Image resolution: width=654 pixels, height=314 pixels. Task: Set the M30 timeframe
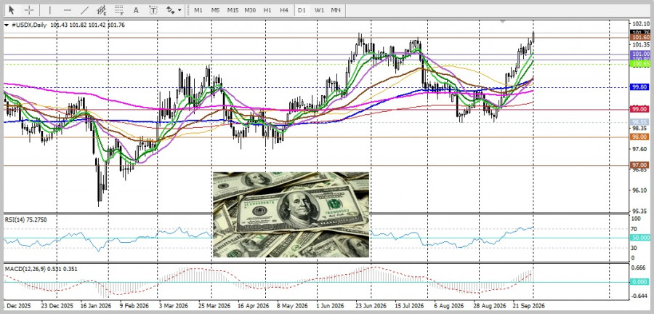coord(250,10)
